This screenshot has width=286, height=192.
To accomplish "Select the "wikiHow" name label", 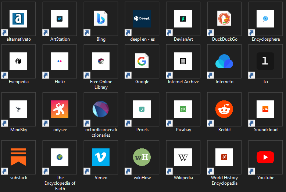I will (142, 178).
